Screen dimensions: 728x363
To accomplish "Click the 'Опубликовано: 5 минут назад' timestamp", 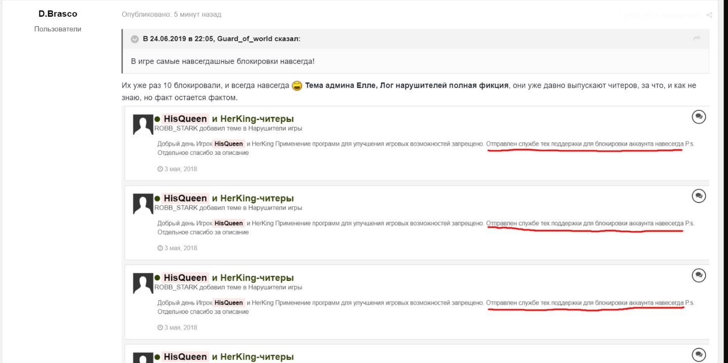I will 171,15.
